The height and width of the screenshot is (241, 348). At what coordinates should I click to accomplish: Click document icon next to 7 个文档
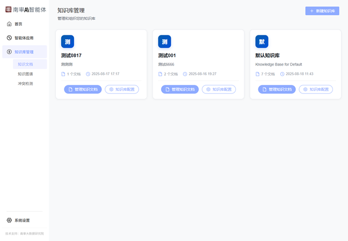(257, 74)
